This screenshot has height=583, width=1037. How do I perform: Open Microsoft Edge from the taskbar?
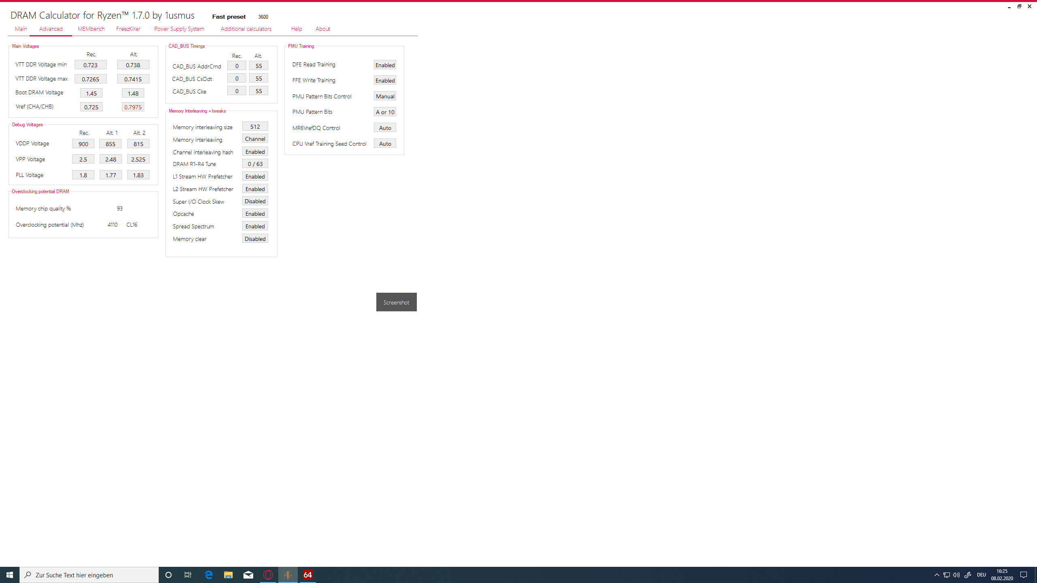tap(209, 575)
